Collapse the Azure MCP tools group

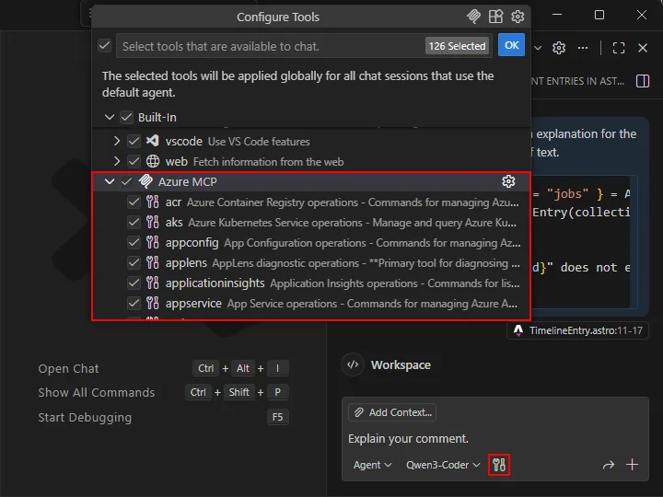point(110,181)
